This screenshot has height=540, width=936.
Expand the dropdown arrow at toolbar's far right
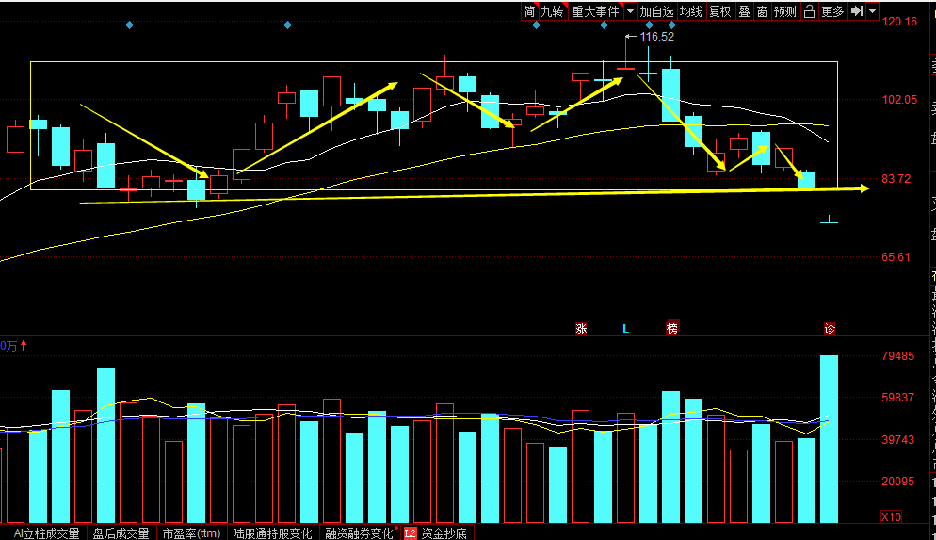873,11
